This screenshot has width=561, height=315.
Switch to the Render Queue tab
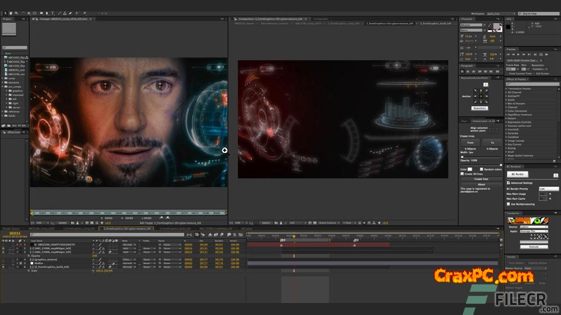12,228
